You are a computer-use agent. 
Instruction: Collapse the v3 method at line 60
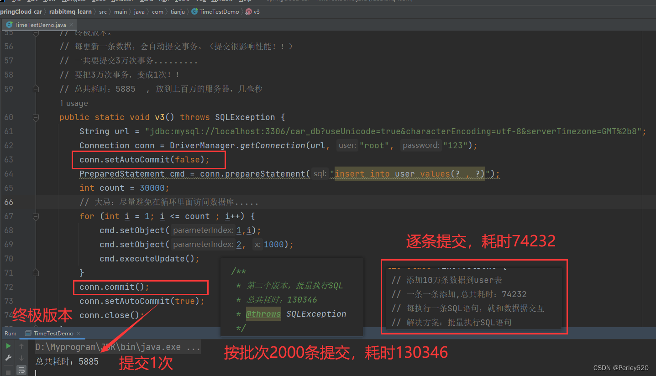coord(36,117)
